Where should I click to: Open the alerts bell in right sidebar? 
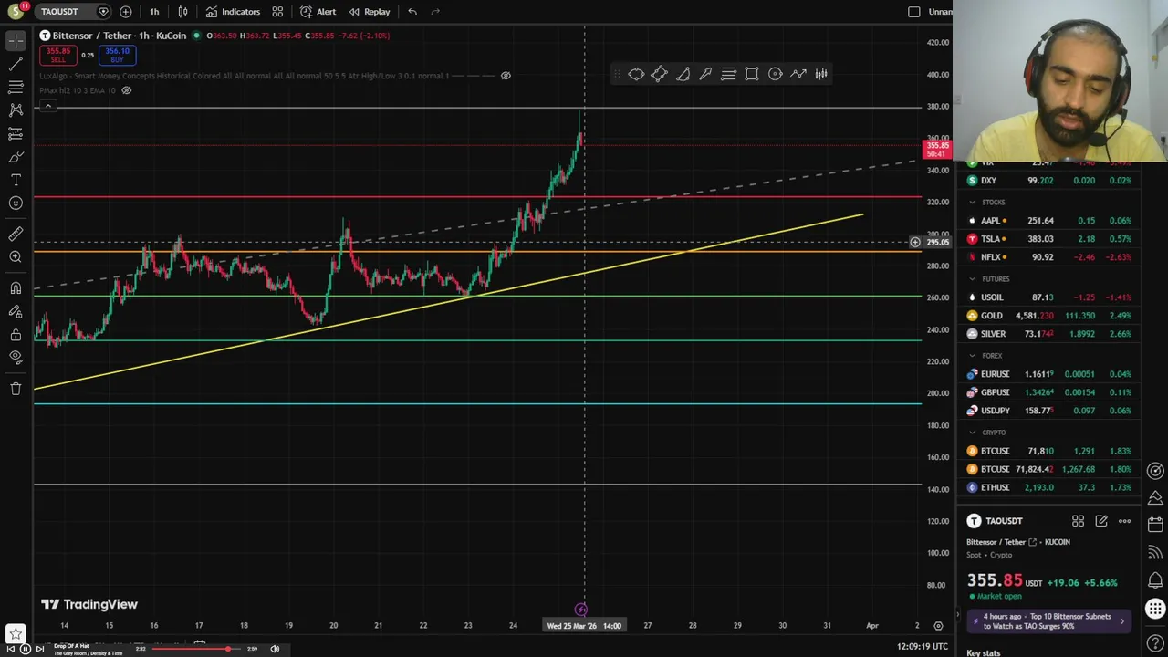(x=1155, y=580)
